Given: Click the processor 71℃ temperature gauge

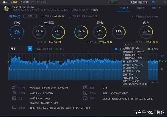Looking at the screenshot, I should click(58, 32).
